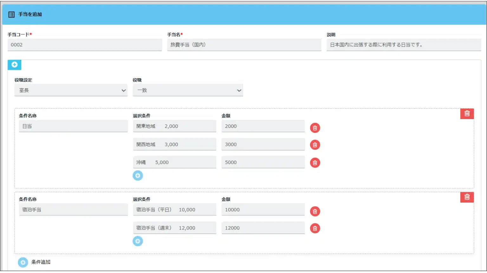Screen dimensions: 487x273
Task: Remove the 宿泊手当 condition block via trash icon
Action: [467, 197]
